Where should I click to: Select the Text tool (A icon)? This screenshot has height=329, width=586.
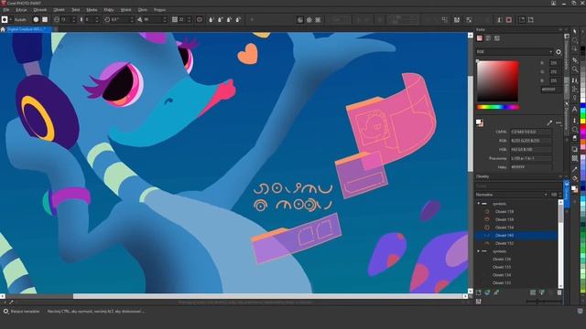tap(575, 109)
